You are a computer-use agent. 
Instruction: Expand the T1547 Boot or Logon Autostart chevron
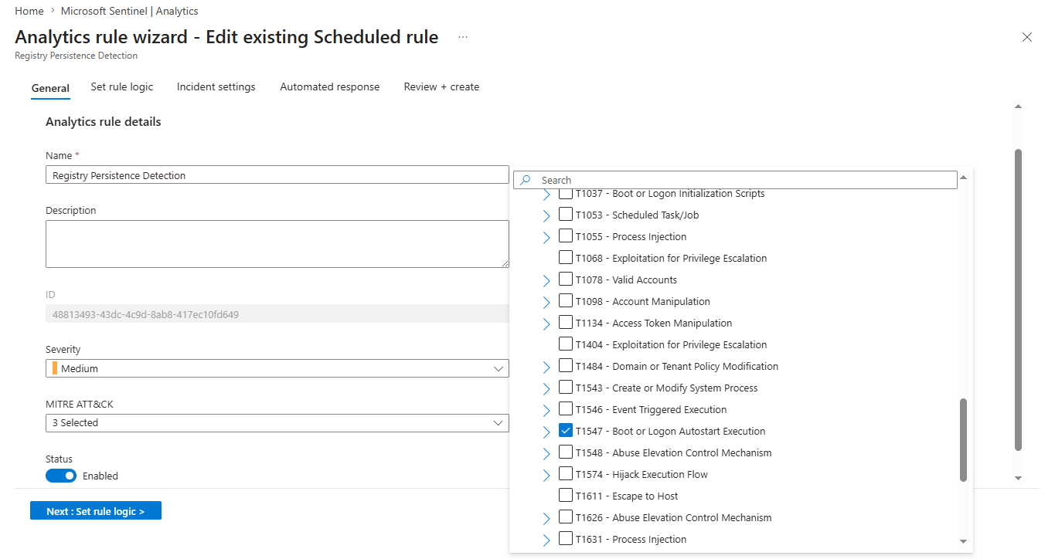546,432
